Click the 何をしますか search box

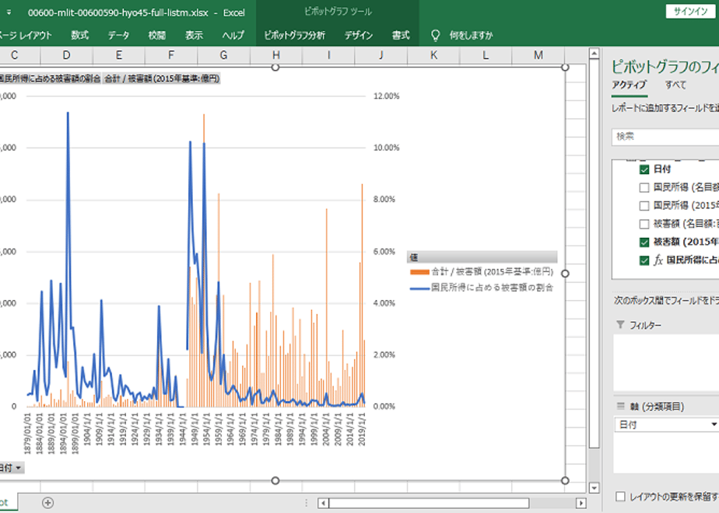pyautogui.click(x=471, y=35)
